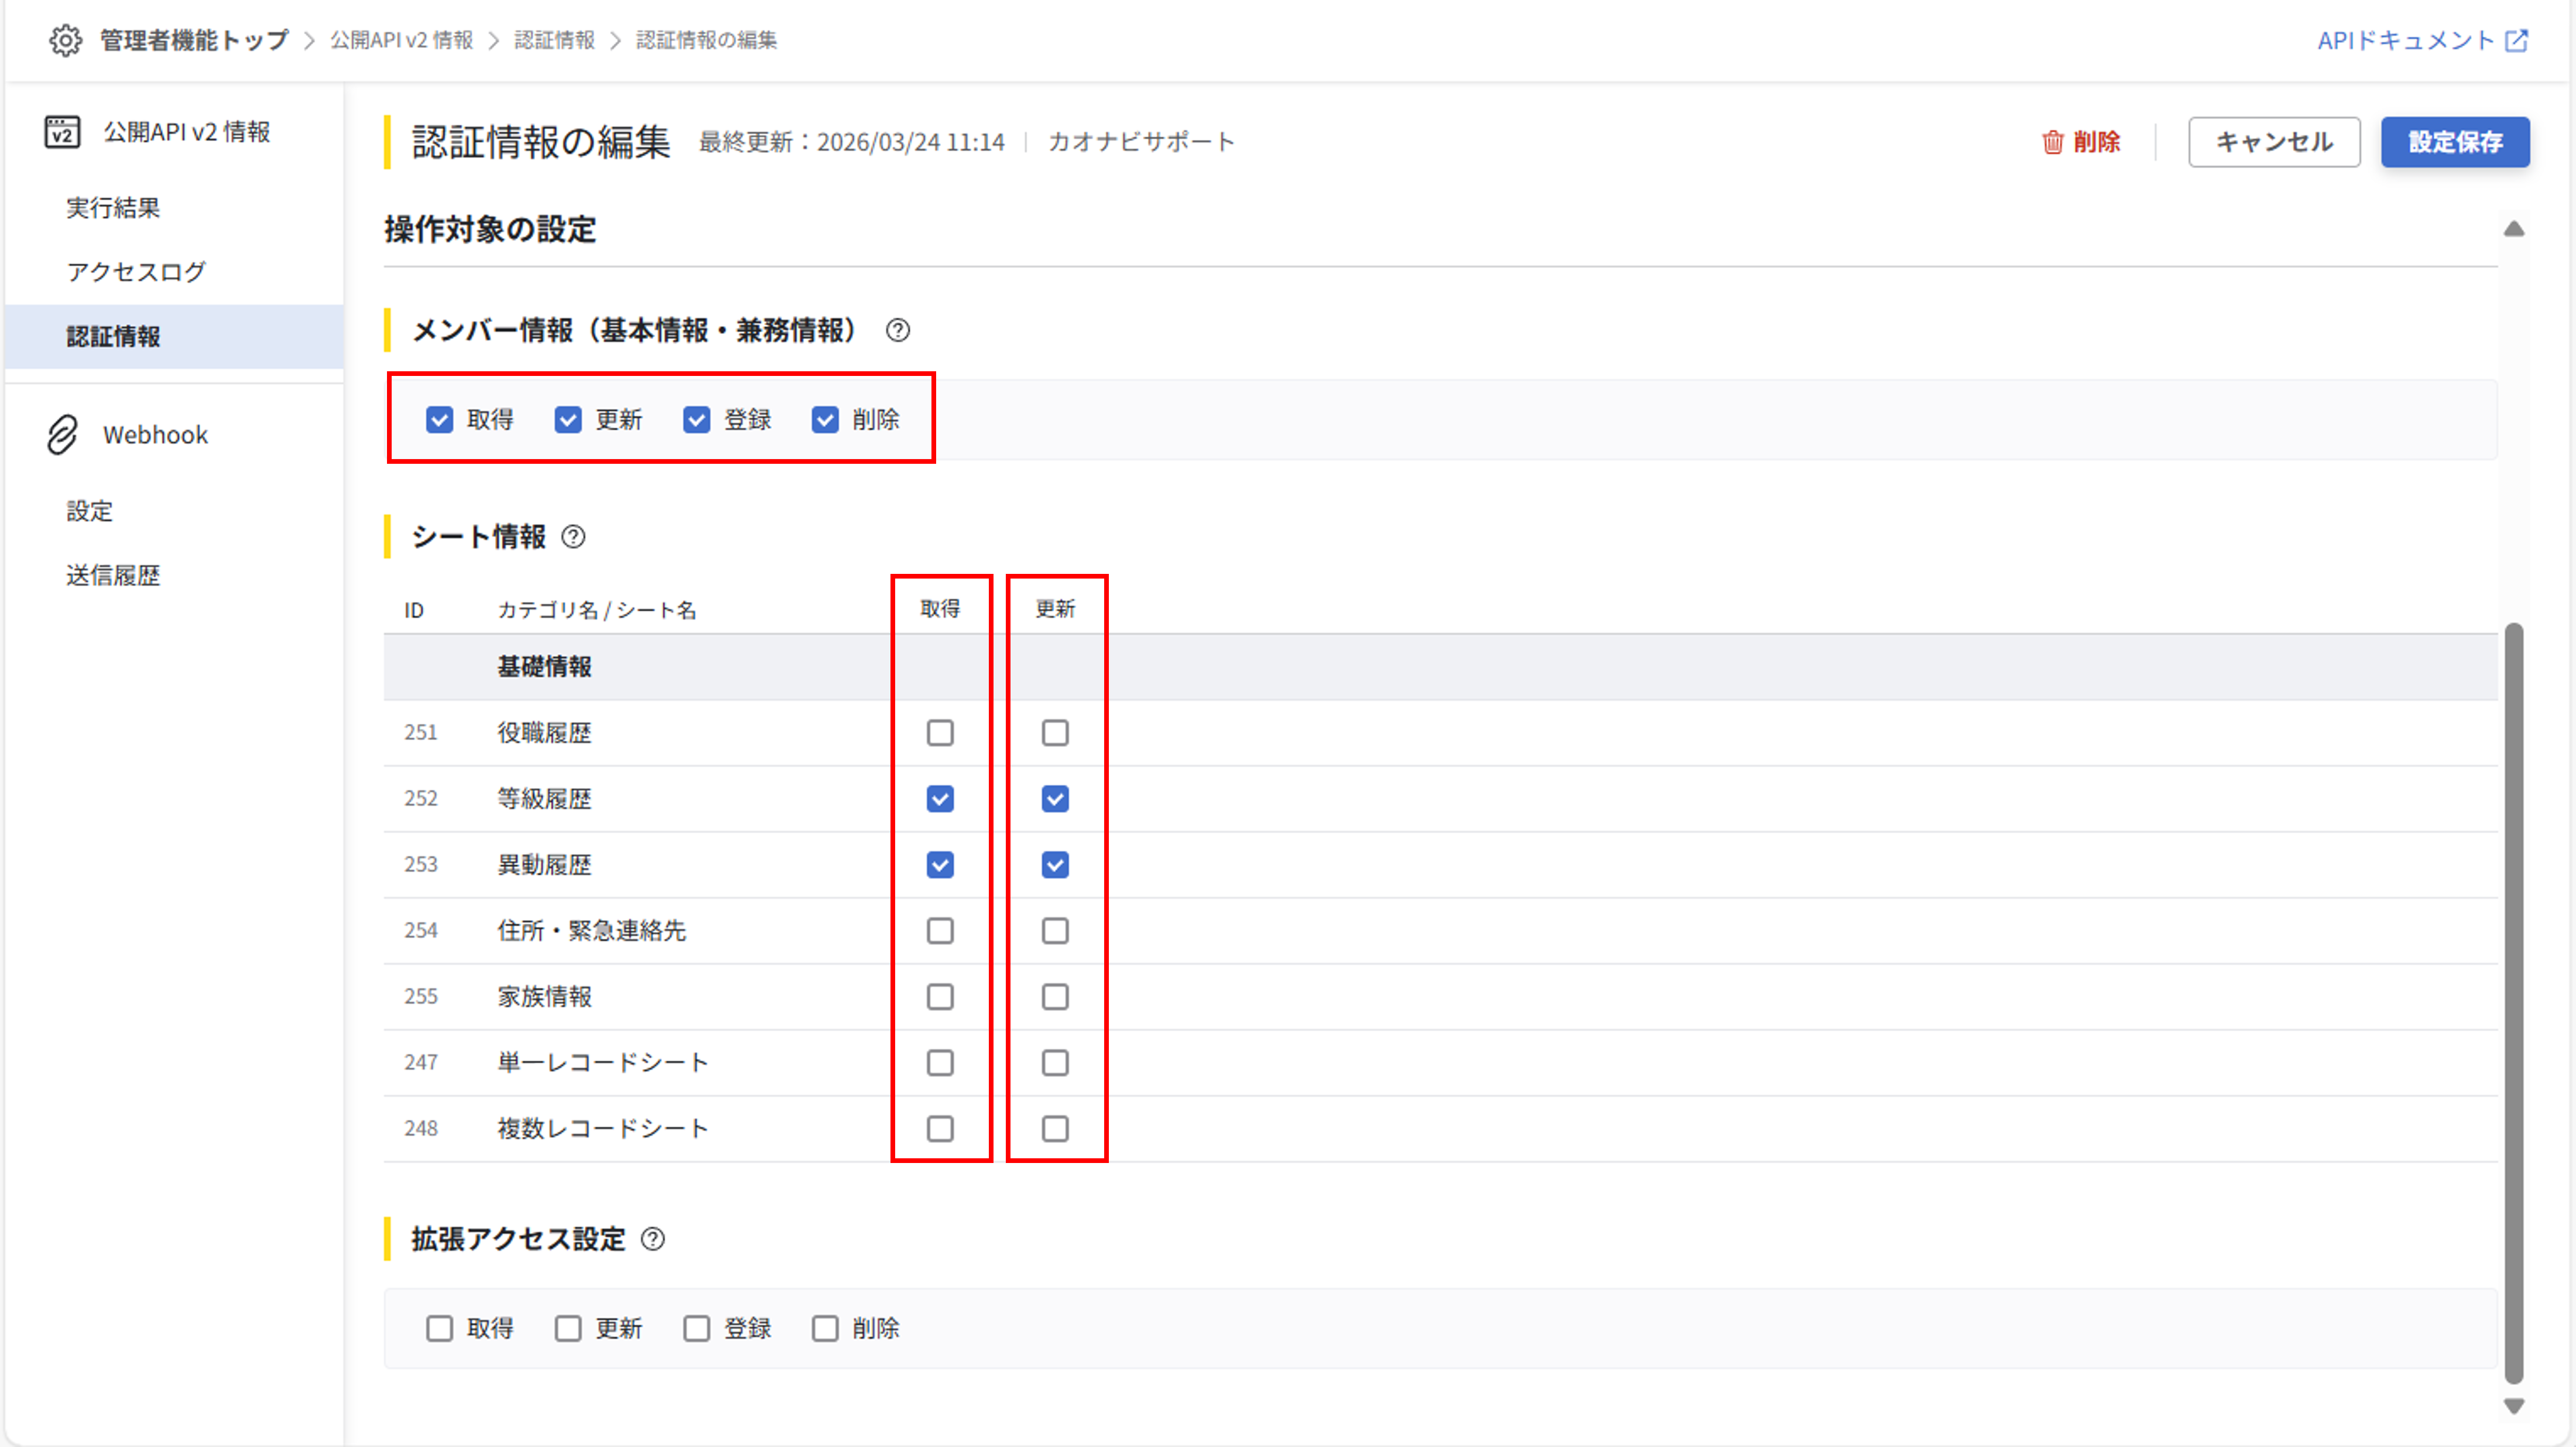Enable 取得 checkbox for 役職履歴 row
Viewport: 2576px width, 1447px height.
[x=939, y=733]
